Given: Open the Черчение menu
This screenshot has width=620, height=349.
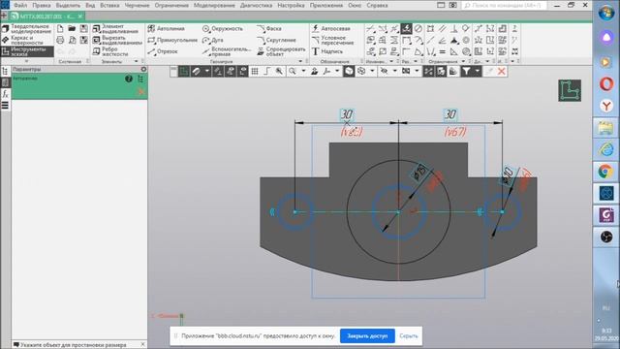Looking at the screenshot, I should pos(137,6).
